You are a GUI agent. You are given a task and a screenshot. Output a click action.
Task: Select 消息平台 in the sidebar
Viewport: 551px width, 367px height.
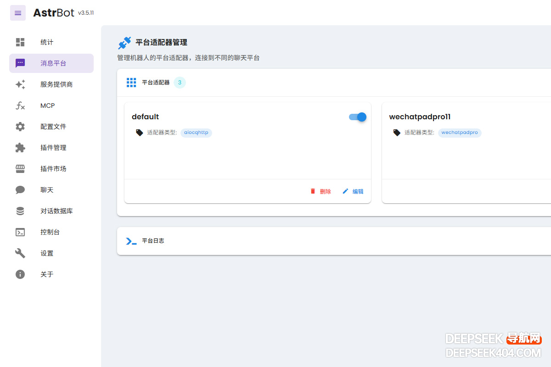coord(51,63)
